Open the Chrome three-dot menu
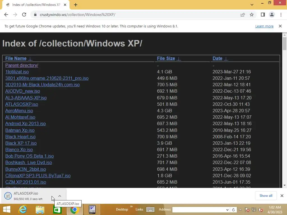 pyautogui.click(x=281, y=15)
